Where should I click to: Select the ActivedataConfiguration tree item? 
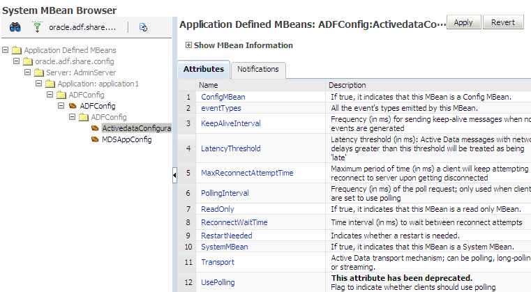pos(137,128)
